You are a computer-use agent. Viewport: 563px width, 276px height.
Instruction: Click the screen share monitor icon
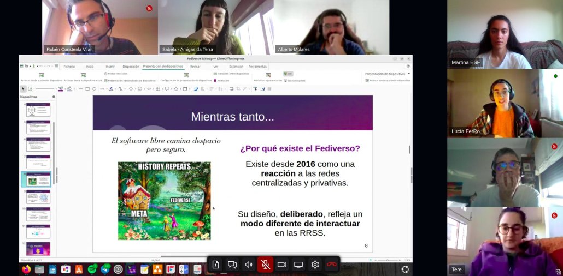pos(298,265)
